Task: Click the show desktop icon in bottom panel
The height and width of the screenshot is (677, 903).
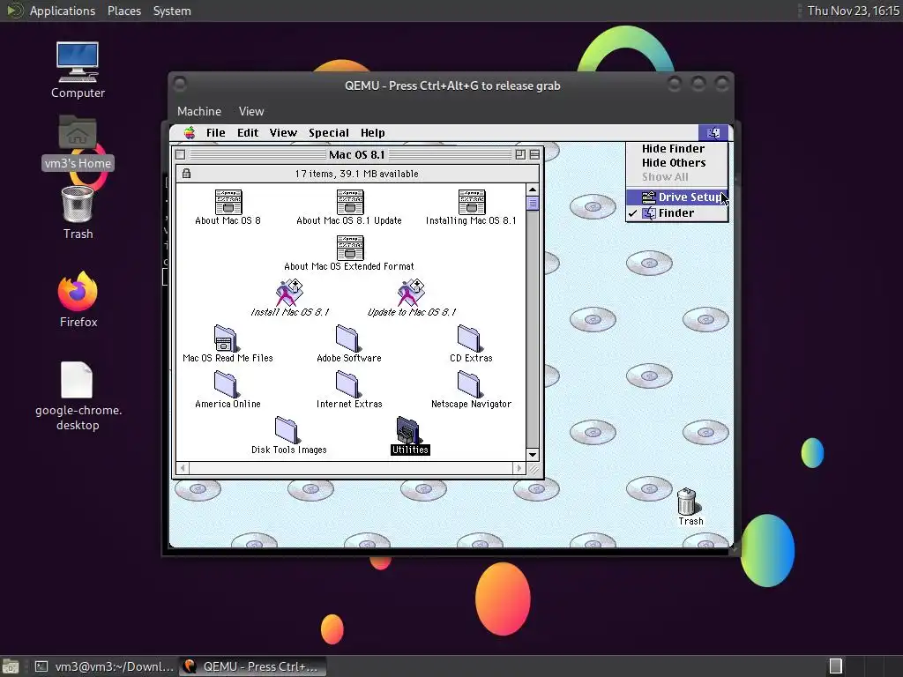Action: coord(11,666)
